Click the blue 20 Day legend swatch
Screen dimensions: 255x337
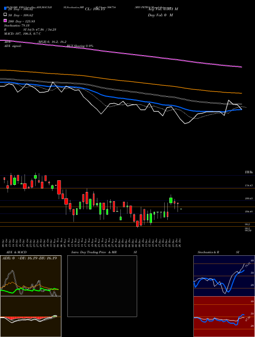tap(6, 9)
